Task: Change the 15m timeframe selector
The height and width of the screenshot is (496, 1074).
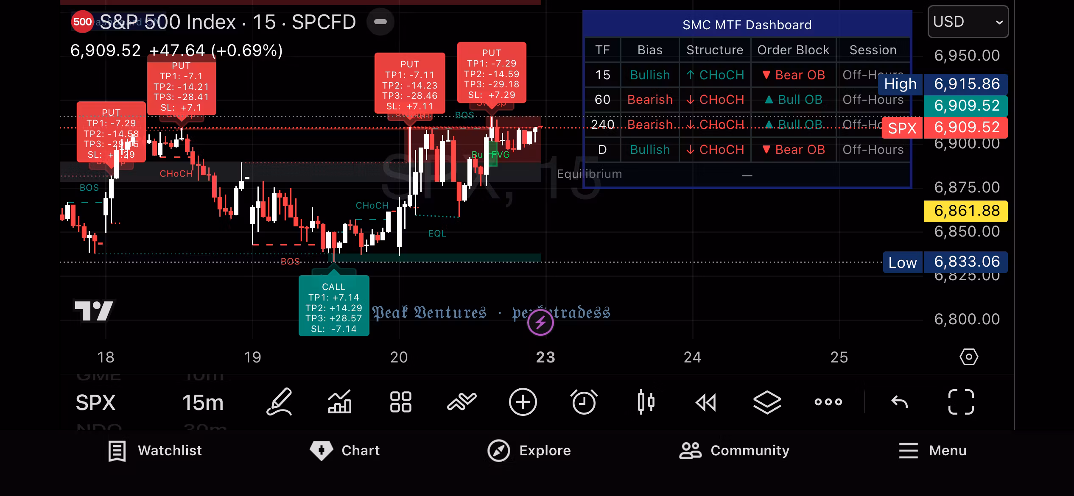Action: pos(203,402)
